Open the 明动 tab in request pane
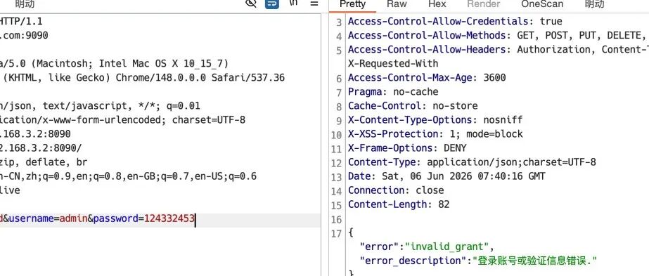 [25, 4]
